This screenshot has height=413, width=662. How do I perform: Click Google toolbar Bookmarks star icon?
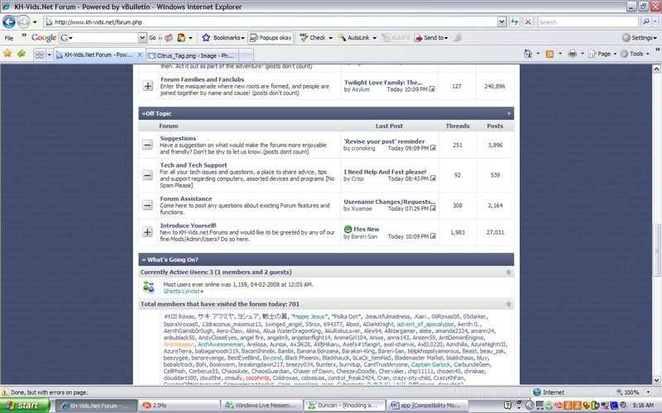tap(206, 37)
